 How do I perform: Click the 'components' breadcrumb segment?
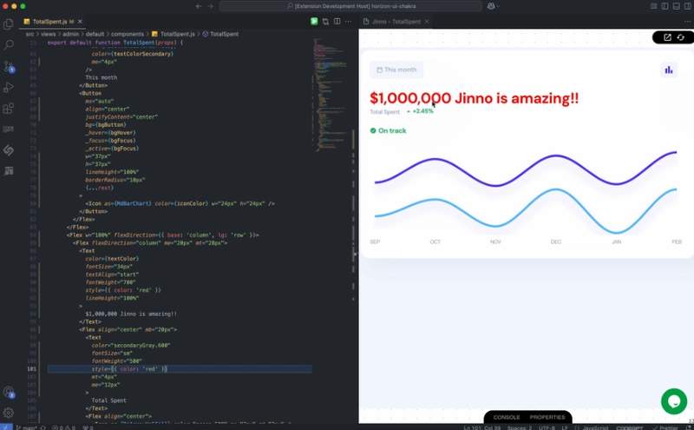128,34
